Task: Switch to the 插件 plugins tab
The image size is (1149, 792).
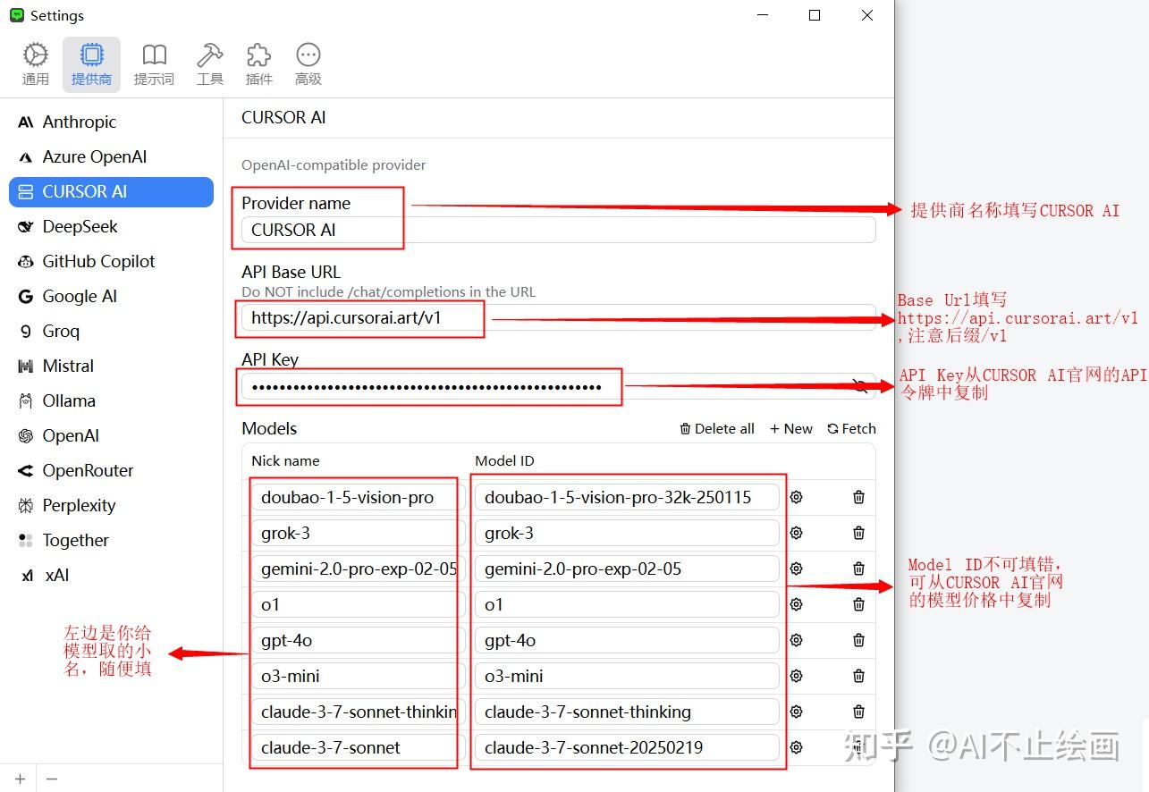Action: pyautogui.click(x=258, y=64)
